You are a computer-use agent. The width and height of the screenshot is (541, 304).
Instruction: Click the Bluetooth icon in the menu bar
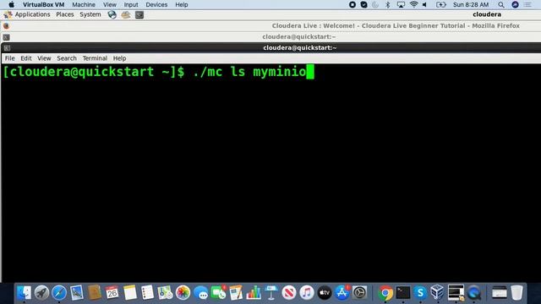(x=388, y=4)
